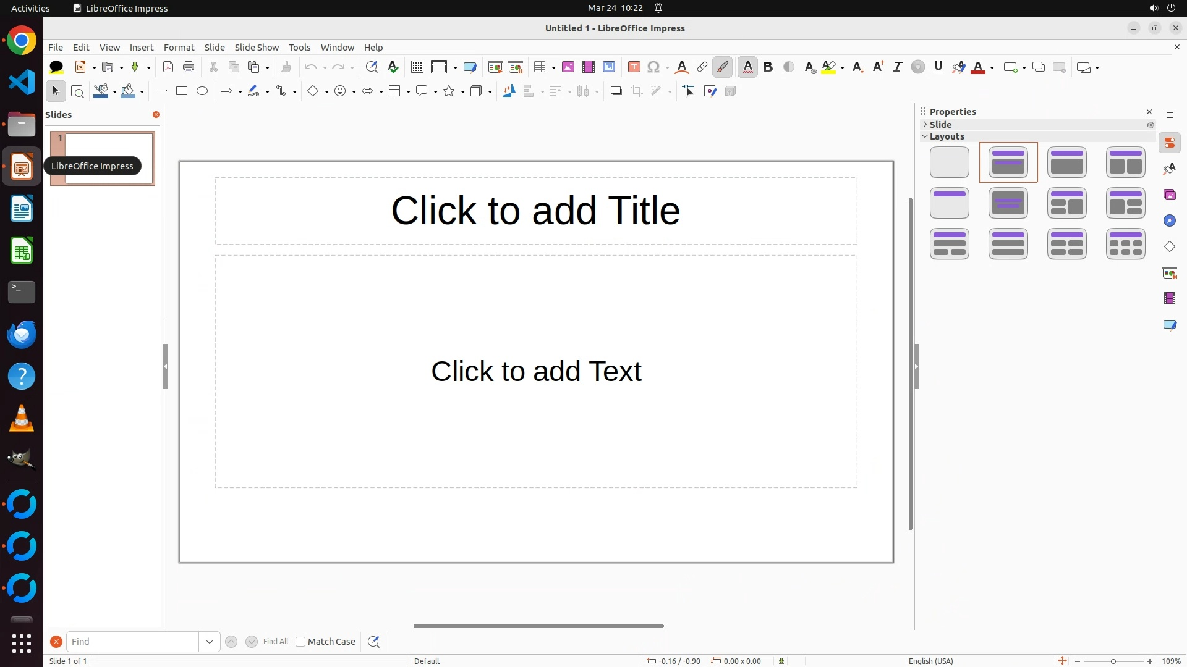Open the Format menu
Viewport: 1187px width, 667px height.
coord(179,48)
